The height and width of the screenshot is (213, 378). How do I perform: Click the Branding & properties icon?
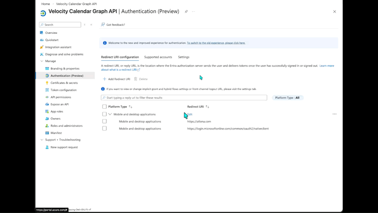click(x=47, y=68)
